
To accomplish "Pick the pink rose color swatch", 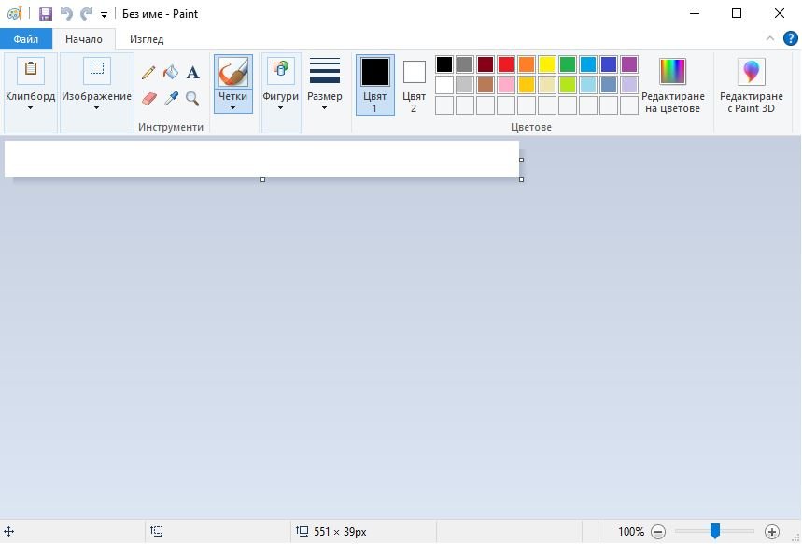I will 506,85.
